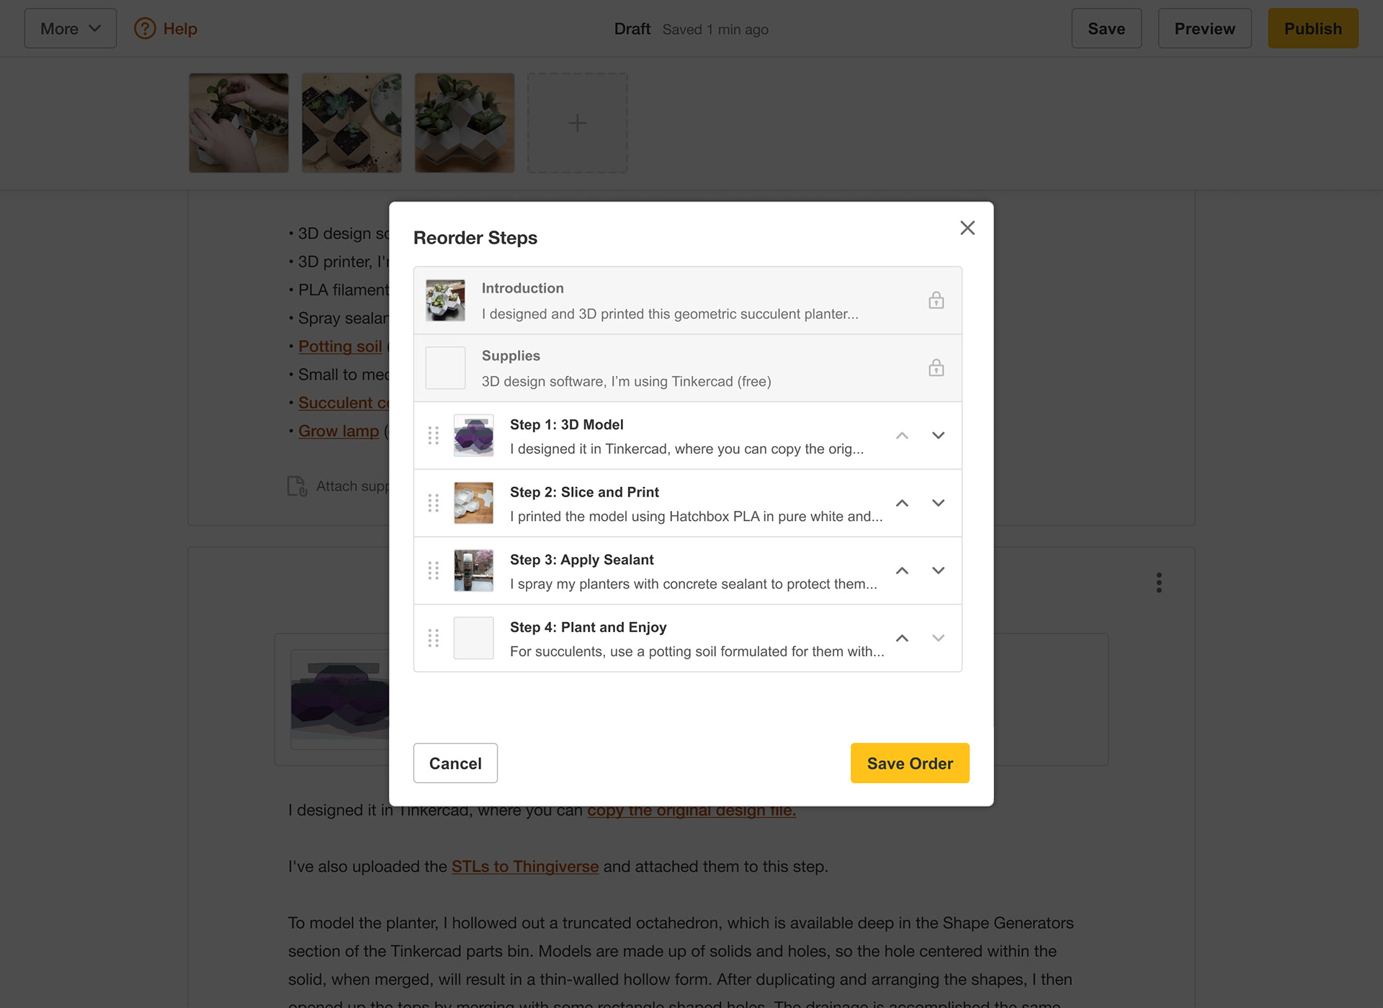Cancel the step reordering

click(x=455, y=763)
